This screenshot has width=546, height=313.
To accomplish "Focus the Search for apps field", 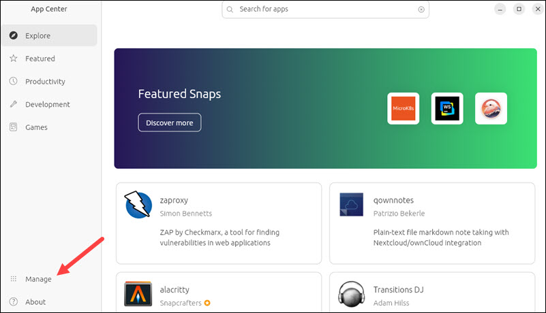I will 325,10.
